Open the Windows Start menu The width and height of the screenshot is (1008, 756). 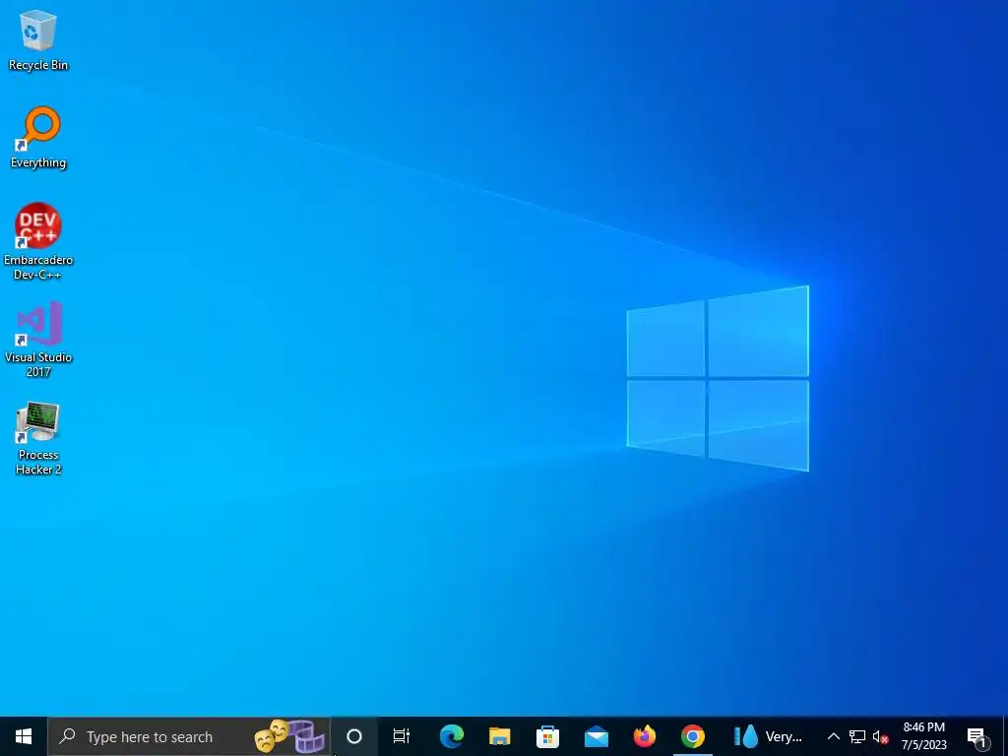coord(24,736)
